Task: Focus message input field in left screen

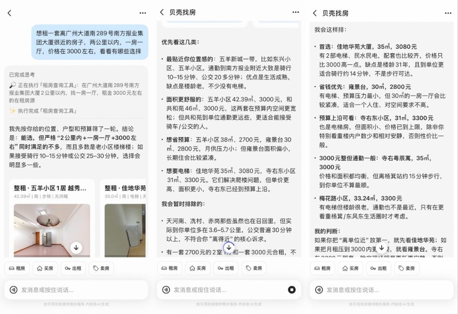Action: point(76,290)
